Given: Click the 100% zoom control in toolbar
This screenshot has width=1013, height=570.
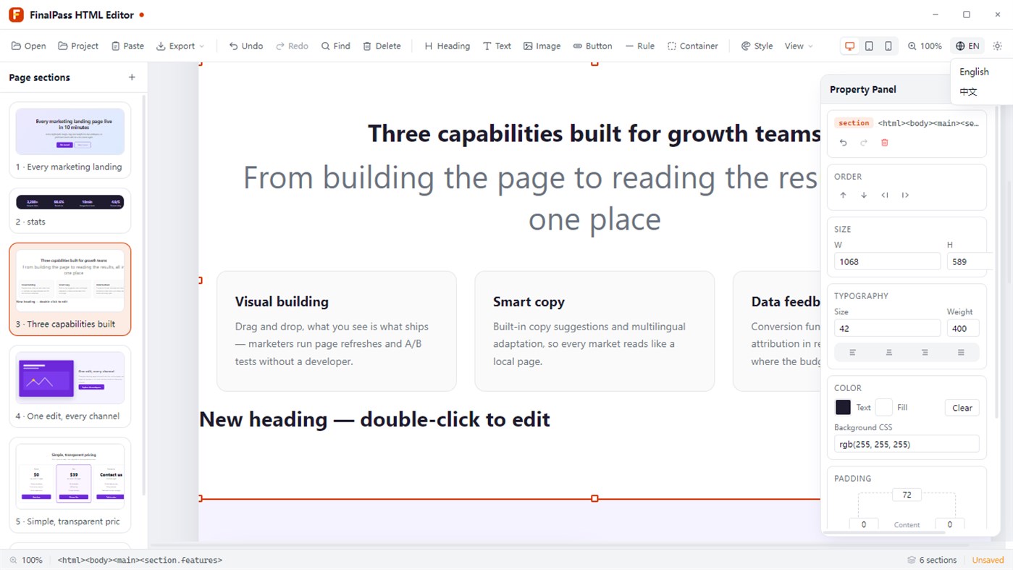Looking at the screenshot, I should (x=925, y=46).
